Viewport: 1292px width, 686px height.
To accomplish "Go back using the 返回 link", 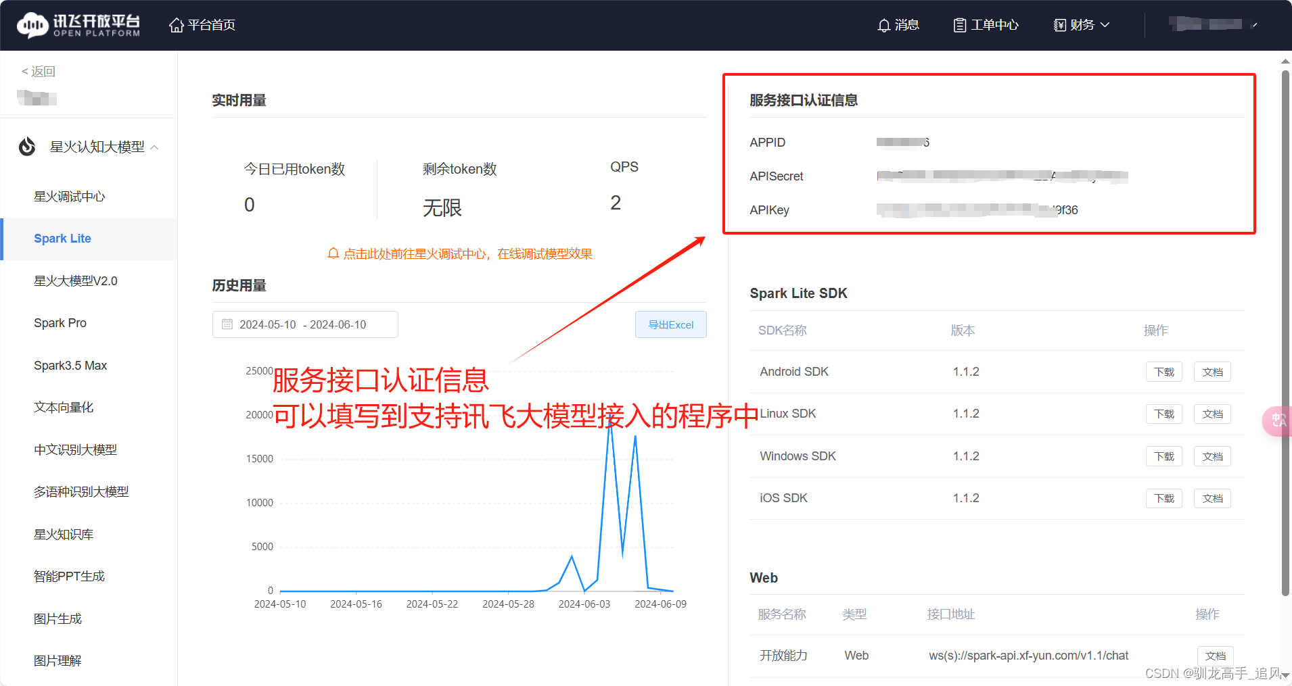I will pos(39,72).
